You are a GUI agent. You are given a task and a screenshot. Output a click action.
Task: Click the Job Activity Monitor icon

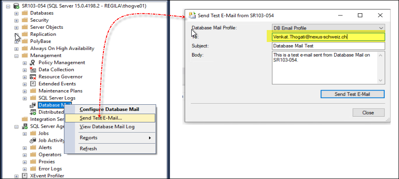point(33,141)
